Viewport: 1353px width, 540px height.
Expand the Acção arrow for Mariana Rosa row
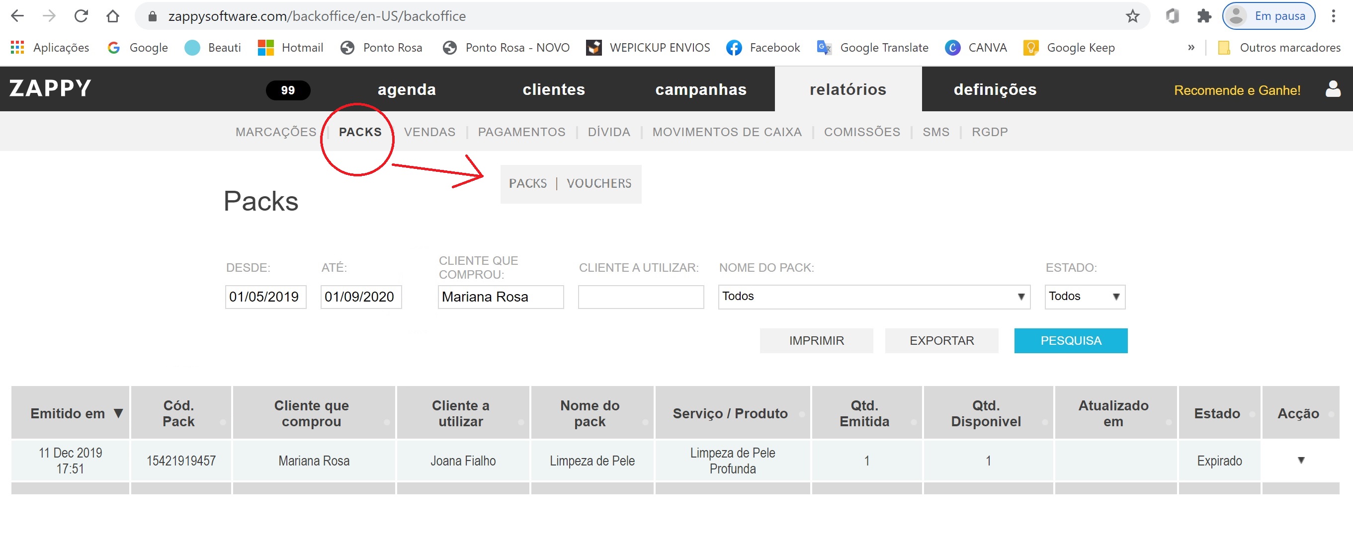coord(1300,460)
